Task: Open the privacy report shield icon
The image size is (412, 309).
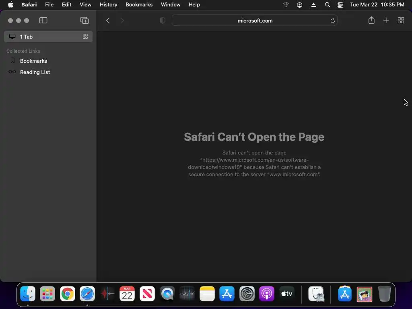Action: coord(163,21)
